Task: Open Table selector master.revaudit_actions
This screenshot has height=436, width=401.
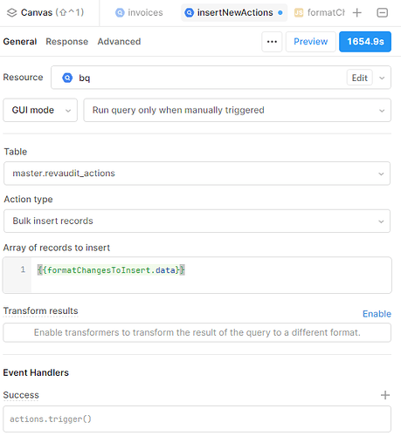Action: click(x=197, y=174)
